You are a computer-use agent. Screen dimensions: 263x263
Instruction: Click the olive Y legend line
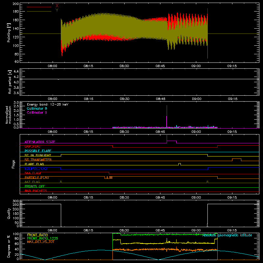(x=39, y=12)
